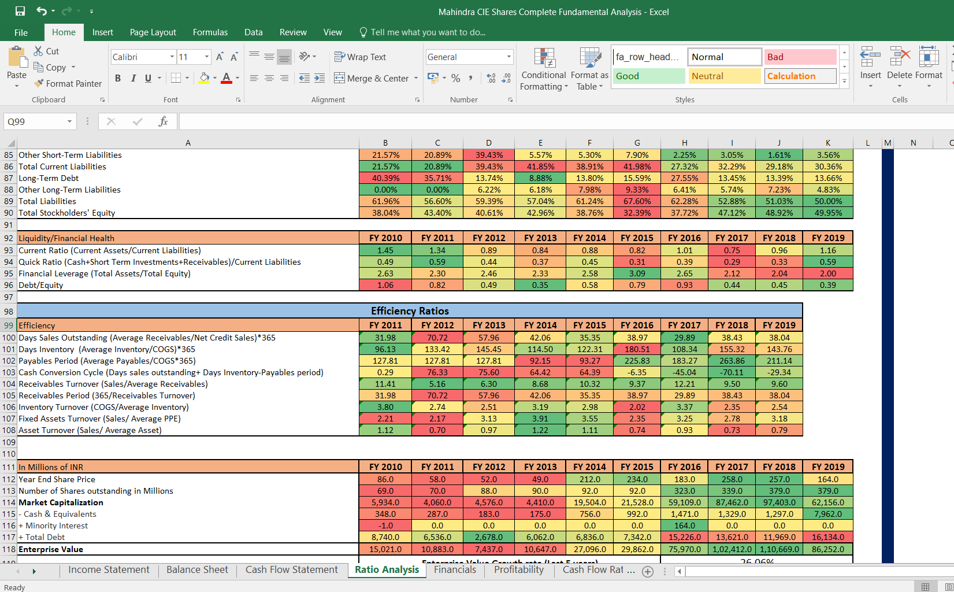Click the Font Color A icon
This screenshot has height=592, width=954.
[227, 77]
